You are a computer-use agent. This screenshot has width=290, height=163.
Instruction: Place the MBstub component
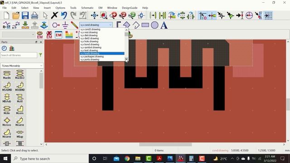[x=7, y=98]
